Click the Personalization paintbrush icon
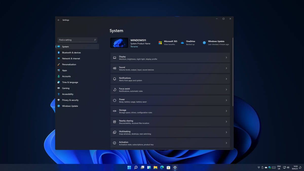Screen dimensions: 304x171 pos(59,64)
